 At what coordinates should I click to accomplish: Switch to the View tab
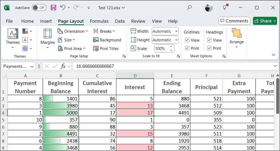pos(157,21)
